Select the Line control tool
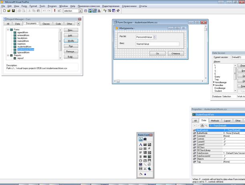 145,165
